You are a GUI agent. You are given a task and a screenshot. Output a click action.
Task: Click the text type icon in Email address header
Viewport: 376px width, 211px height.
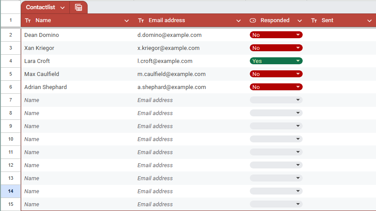[141, 20]
